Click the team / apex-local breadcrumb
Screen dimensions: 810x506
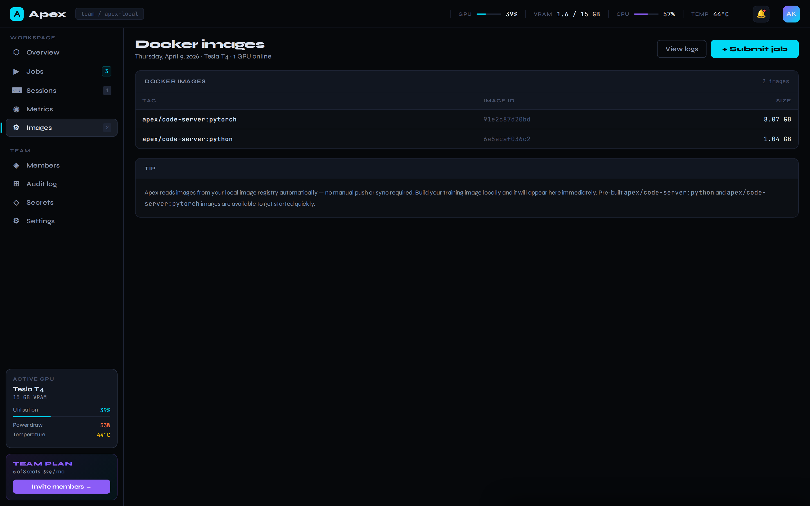coord(109,14)
